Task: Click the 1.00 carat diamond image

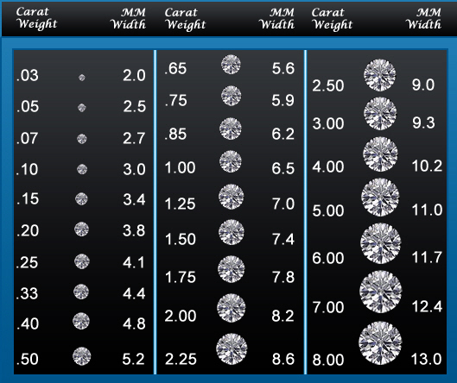Action: click(x=231, y=161)
